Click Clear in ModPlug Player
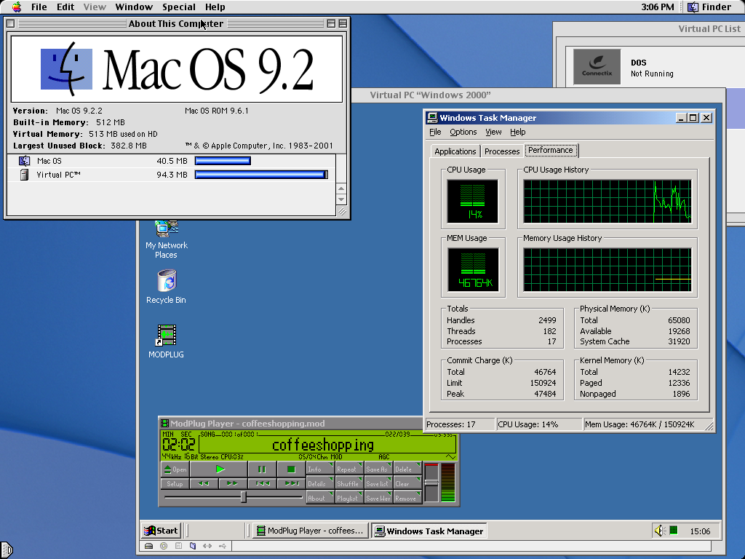The image size is (745, 559). [407, 483]
